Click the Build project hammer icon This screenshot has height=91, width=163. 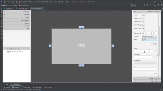point(127,5)
